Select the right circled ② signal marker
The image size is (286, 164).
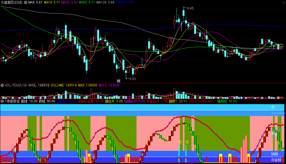click(x=187, y=142)
